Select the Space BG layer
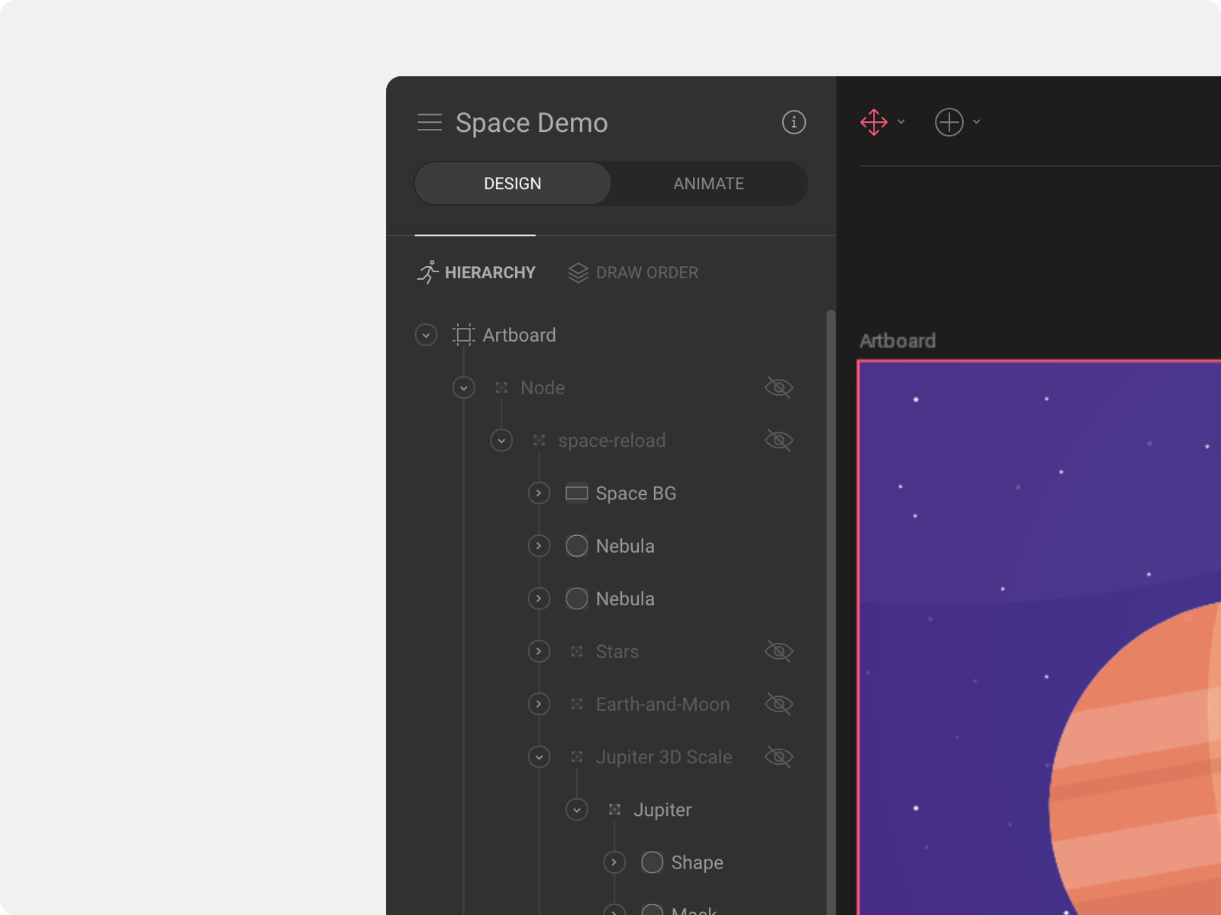 click(636, 493)
